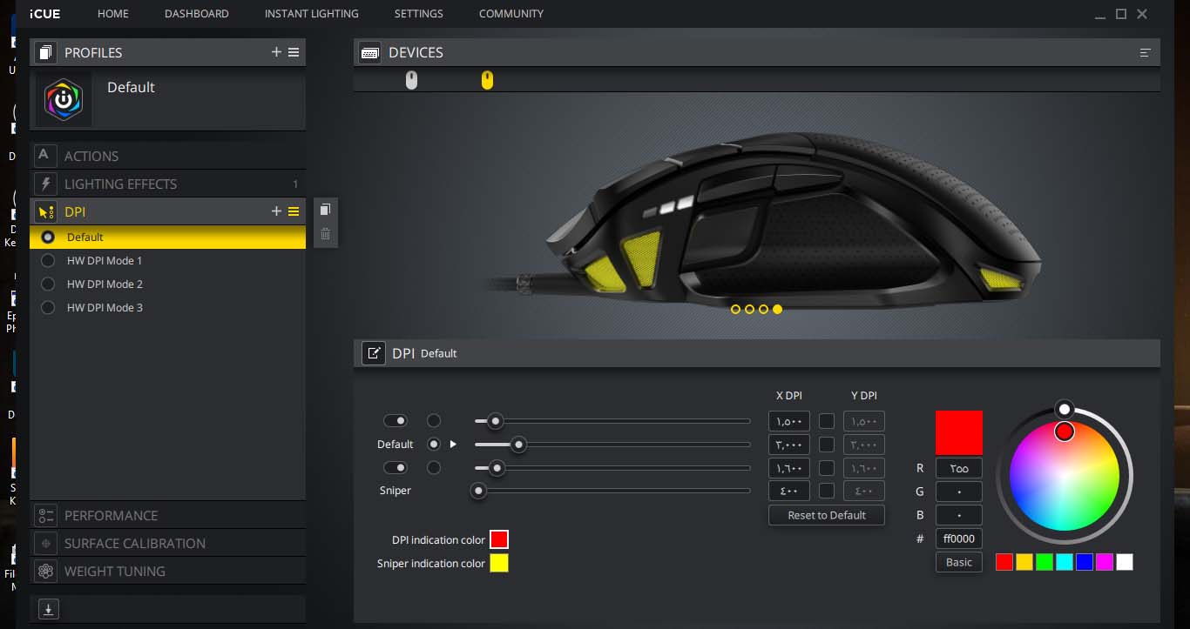Click the add new profile plus icon
The height and width of the screenshot is (629, 1190).
[x=276, y=52]
